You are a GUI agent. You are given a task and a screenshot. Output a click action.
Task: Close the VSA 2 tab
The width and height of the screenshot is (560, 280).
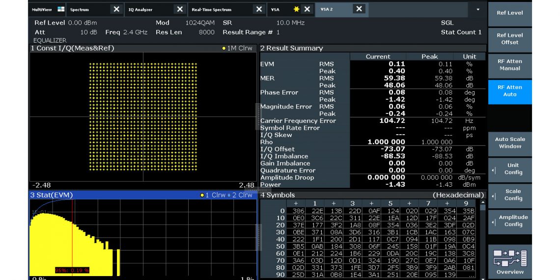(x=359, y=9)
